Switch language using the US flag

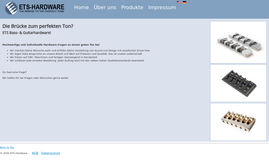click(x=178, y=2)
